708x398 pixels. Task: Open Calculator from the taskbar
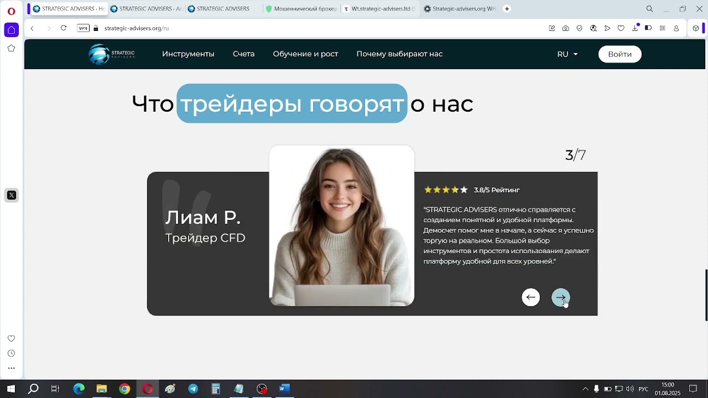[216, 389]
